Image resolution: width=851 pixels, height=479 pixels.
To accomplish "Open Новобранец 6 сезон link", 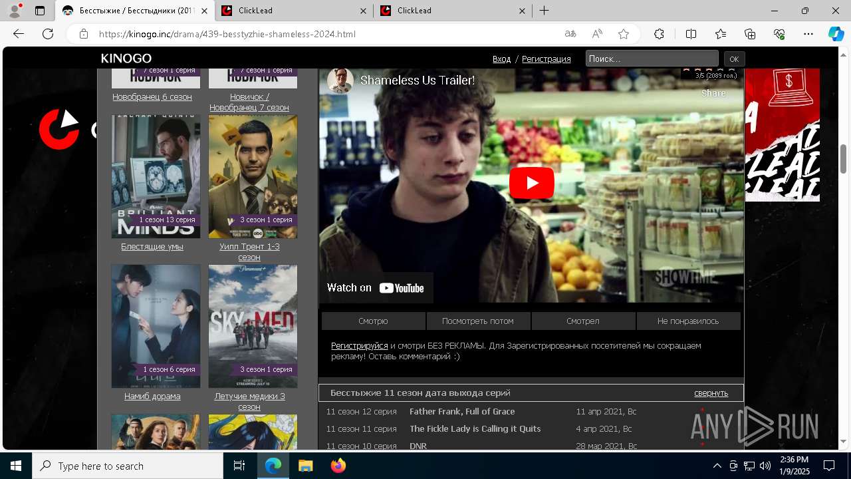I will pyautogui.click(x=152, y=96).
